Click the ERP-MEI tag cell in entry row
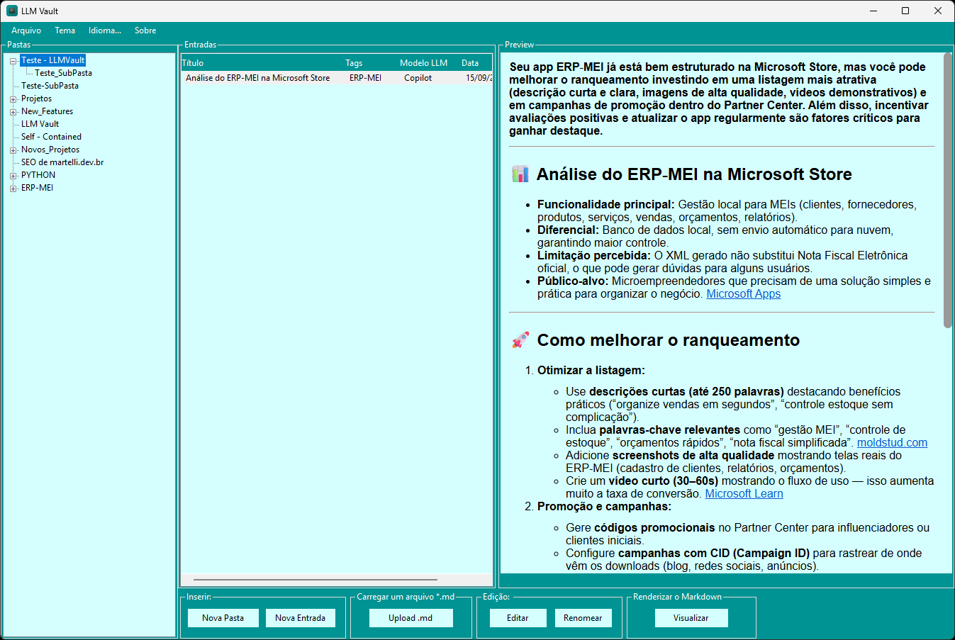Image resolution: width=955 pixels, height=640 pixels. [365, 78]
